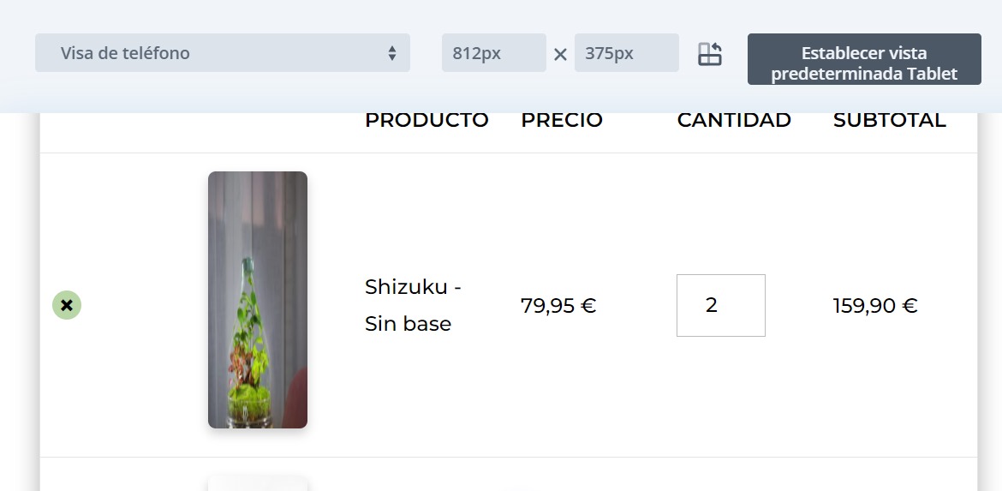The width and height of the screenshot is (1002, 491).
Task: Click the "Sin base" variation text
Action: 408,324
